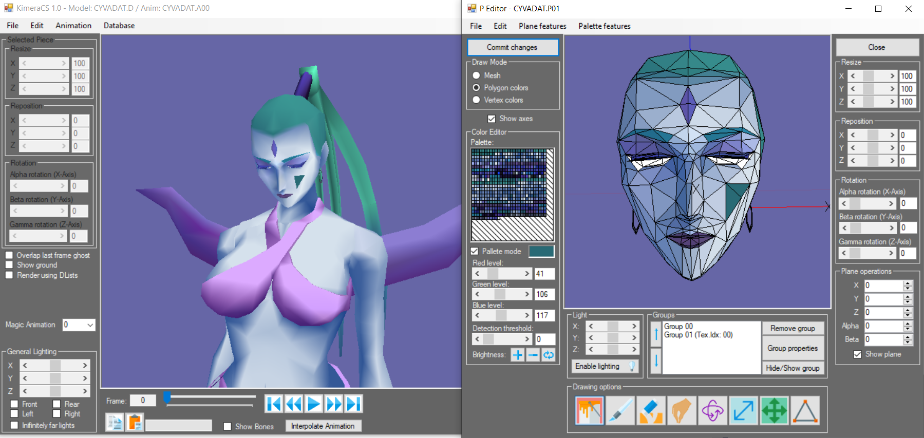The width and height of the screenshot is (924, 438).
Task: Activate the diagonal-arrows zoom tool
Action: pyautogui.click(x=743, y=411)
